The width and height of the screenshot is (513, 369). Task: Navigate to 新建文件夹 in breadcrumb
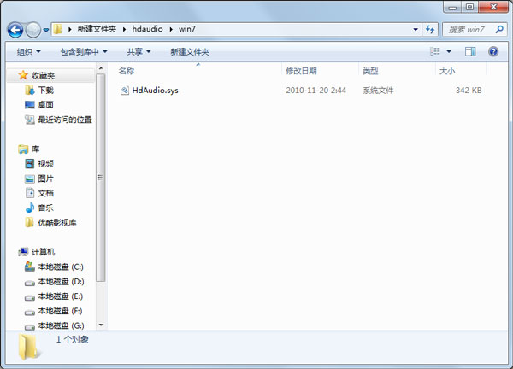pos(97,29)
